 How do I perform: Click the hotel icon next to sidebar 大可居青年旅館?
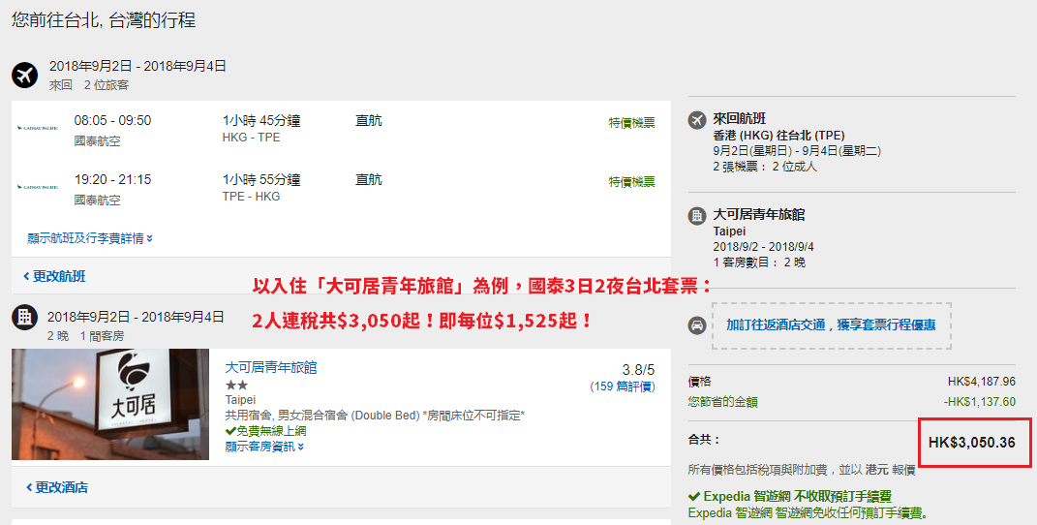coord(697,216)
